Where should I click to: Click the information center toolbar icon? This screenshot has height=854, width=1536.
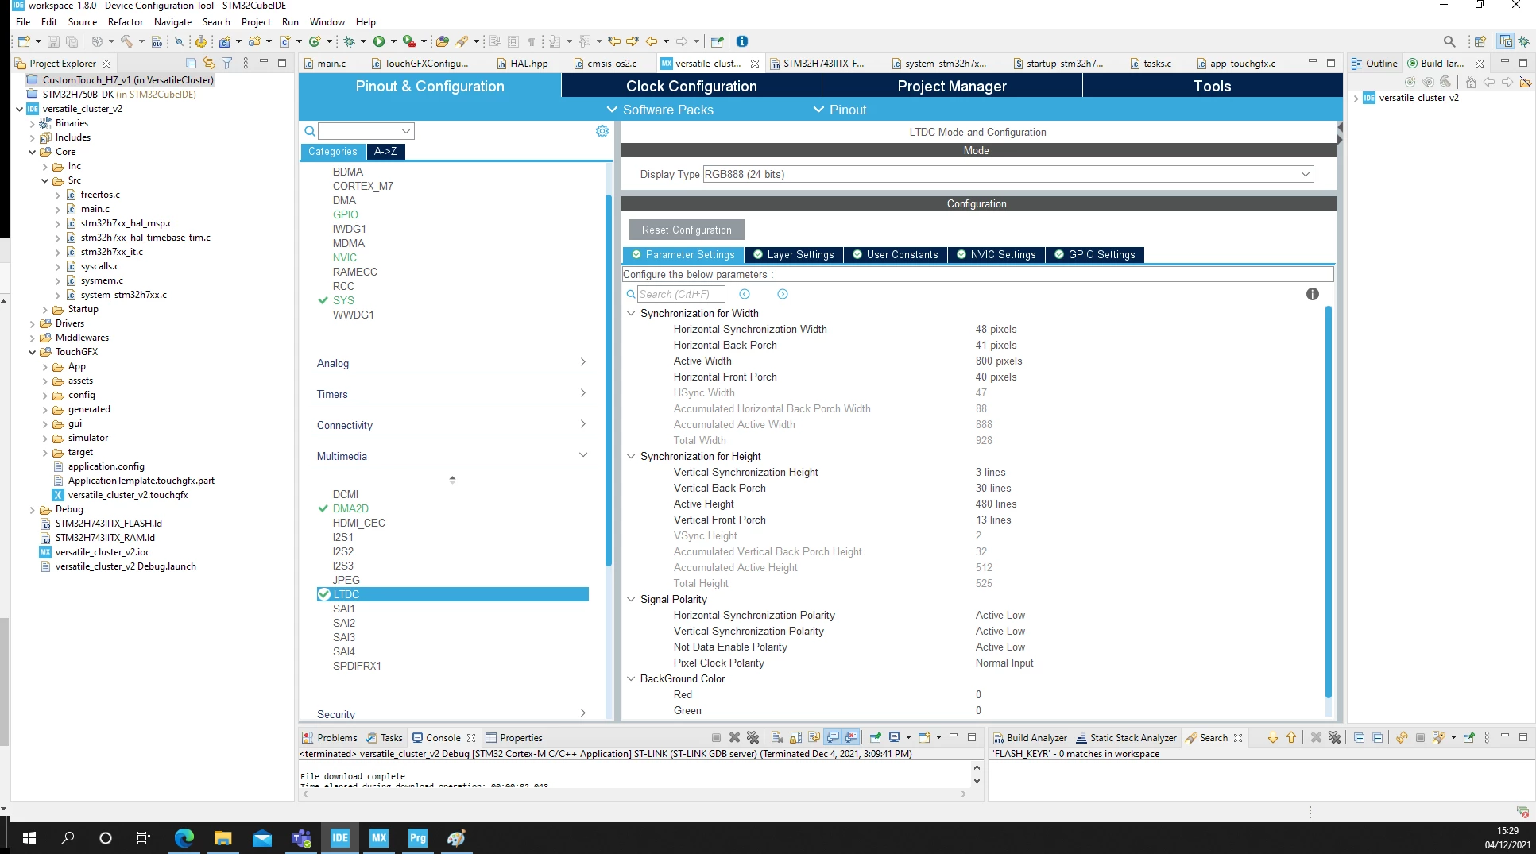click(742, 41)
